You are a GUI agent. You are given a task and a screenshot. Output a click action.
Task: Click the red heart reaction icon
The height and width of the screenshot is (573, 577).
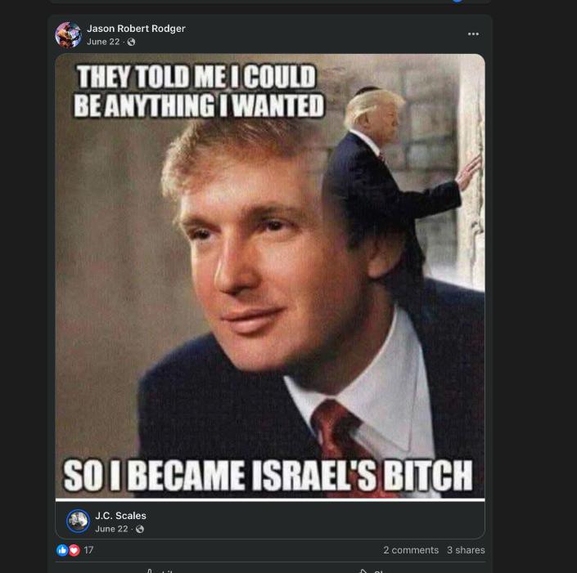pos(74,550)
